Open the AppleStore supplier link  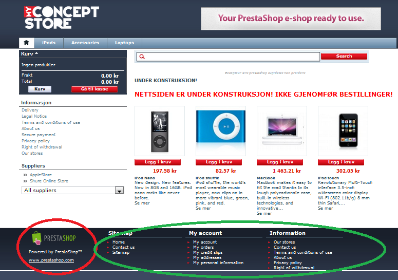41,175
